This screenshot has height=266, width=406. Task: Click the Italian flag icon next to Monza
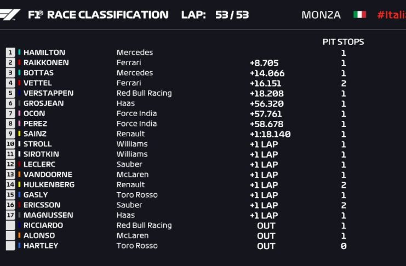(x=359, y=15)
